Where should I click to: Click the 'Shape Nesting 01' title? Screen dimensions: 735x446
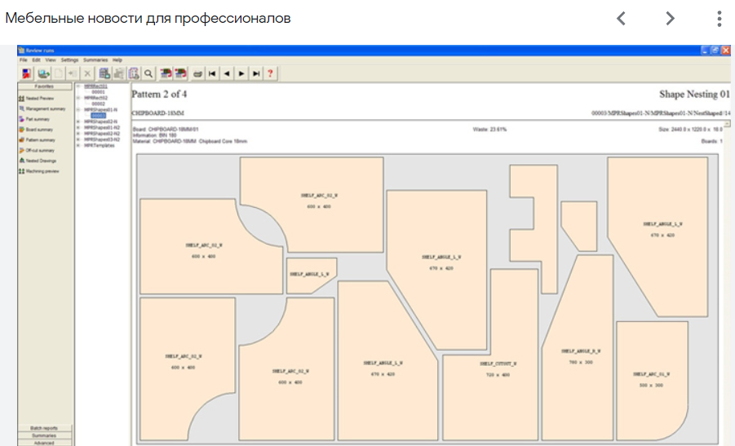click(x=694, y=94)
